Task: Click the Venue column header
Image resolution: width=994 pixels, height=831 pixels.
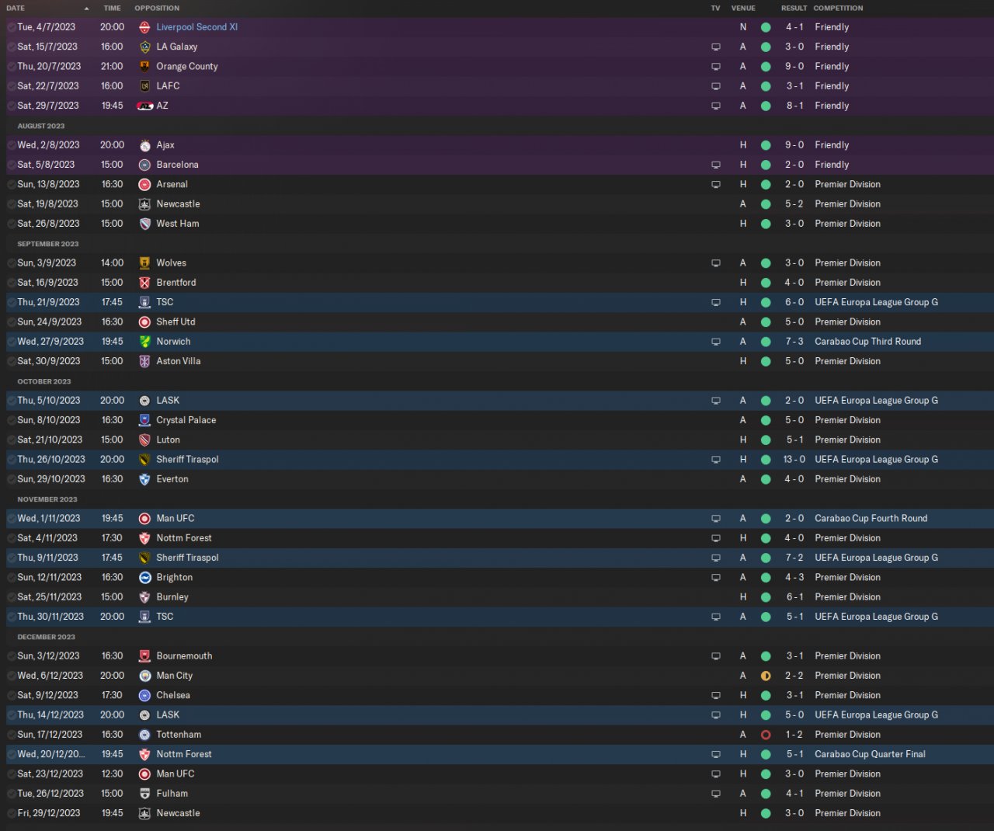Action: tap(743, 9)
